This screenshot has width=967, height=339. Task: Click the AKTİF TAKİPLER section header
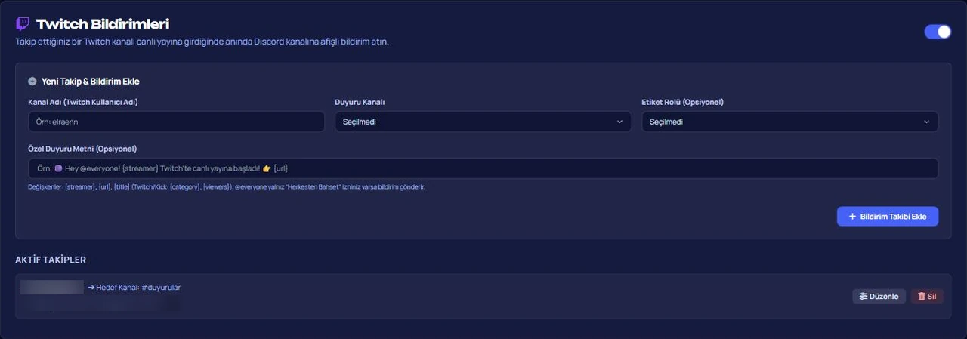click(x=51, y=260)
